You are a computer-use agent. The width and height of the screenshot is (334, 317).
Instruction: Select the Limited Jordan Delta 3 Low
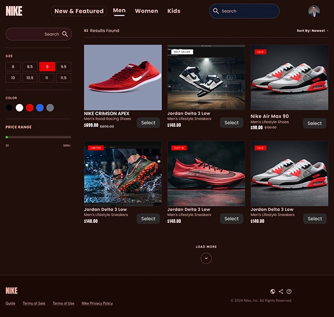(x=148, y=219)
